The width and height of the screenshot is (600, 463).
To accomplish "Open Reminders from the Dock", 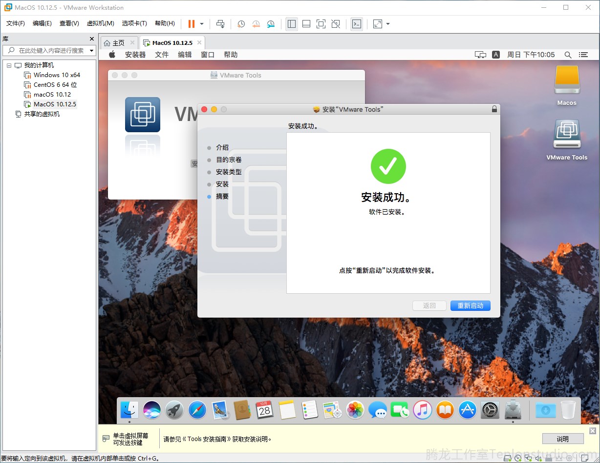I will click(310, 410).
